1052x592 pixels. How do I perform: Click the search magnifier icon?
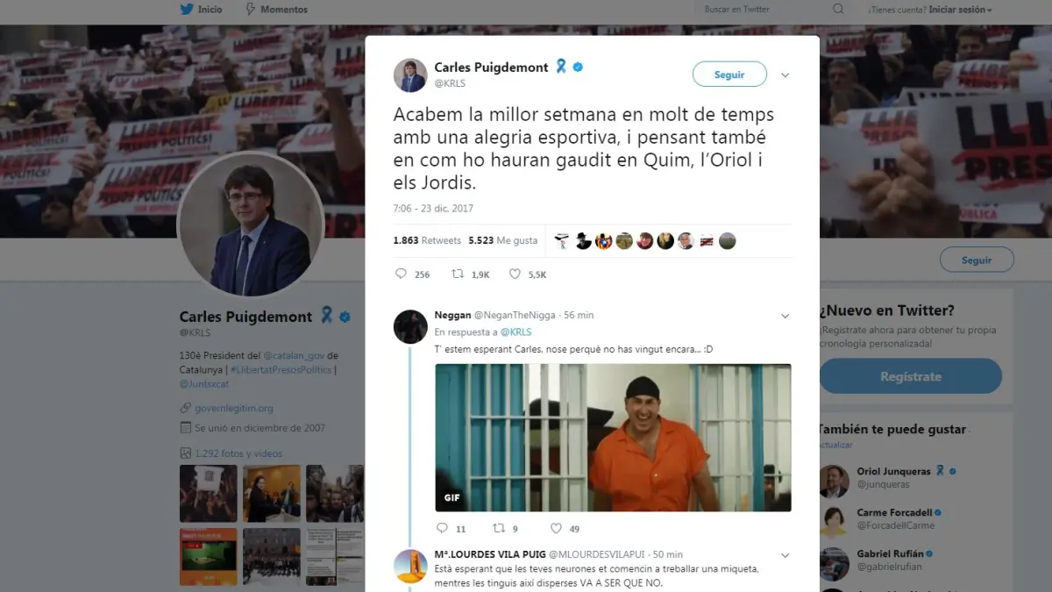click(x=838, y=10)
